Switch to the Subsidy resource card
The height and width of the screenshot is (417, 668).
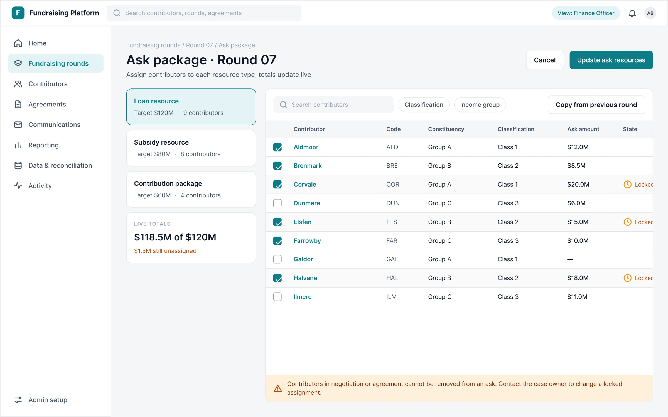[191, 148]
